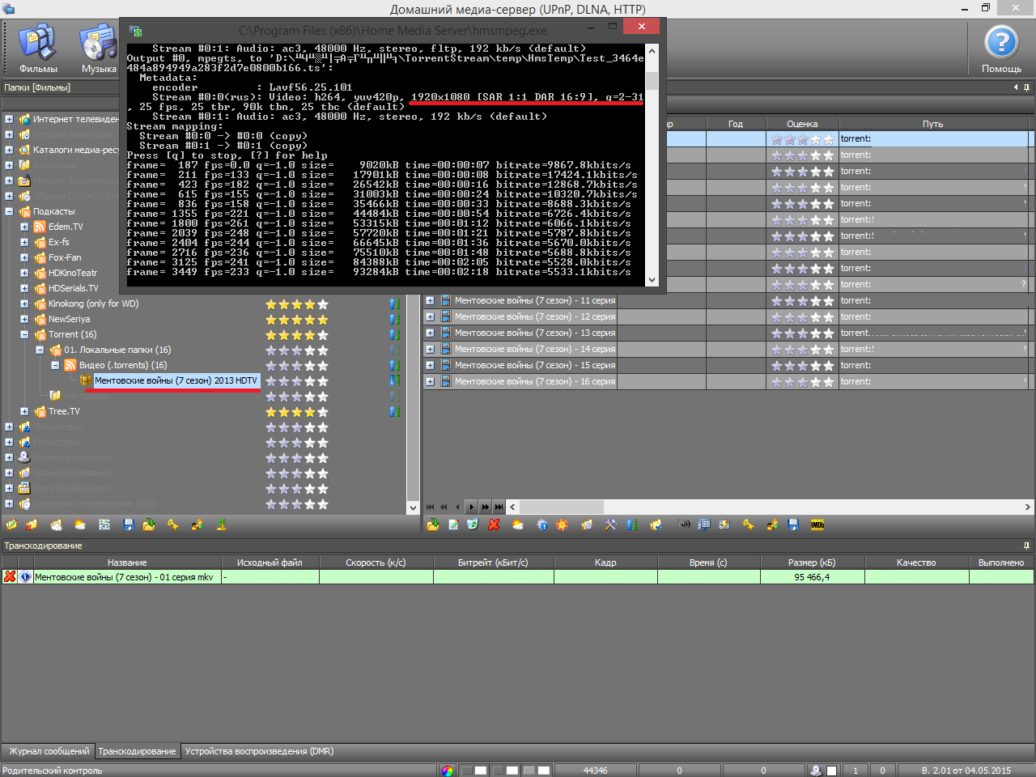Switch to the Журнал сообщений tab
This screenshot has width=1036, height=777.
[49, 751]
